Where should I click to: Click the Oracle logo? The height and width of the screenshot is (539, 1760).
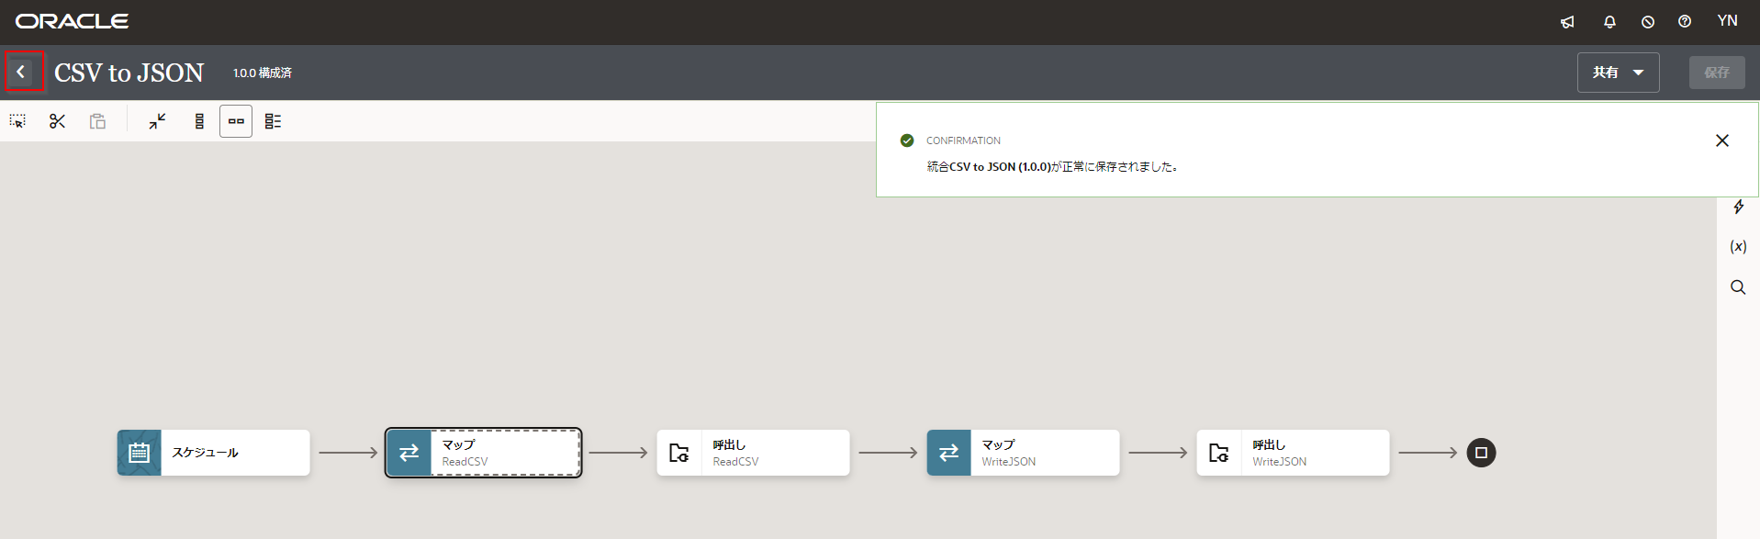72,21
